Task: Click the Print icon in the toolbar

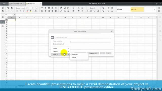Action: coord(3,8)
